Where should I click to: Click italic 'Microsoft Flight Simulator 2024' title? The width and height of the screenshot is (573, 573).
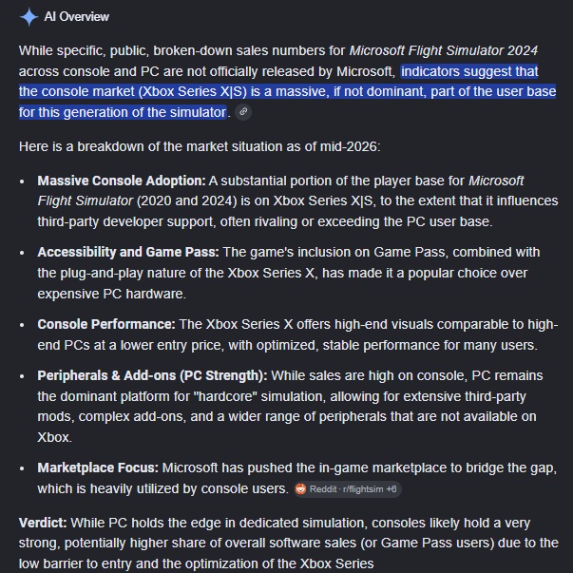(x=444, y=50)
